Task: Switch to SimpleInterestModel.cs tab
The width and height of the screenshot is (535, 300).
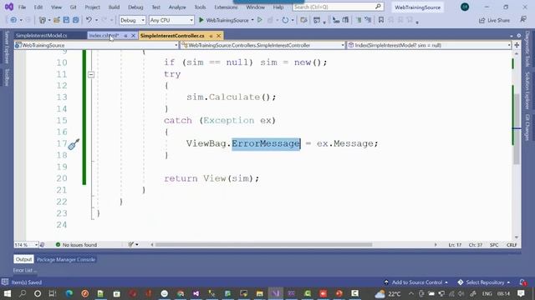Action: pos(41,35)
